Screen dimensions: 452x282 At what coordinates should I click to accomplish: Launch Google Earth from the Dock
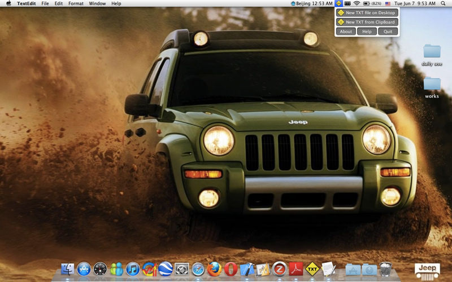(x=166, y=269)
